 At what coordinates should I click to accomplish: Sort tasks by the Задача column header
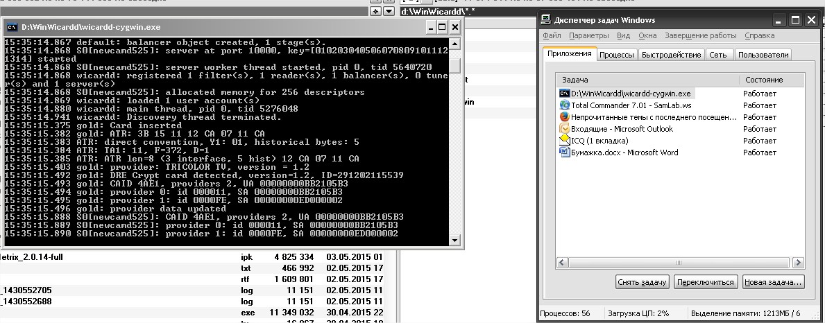[648, 80]
